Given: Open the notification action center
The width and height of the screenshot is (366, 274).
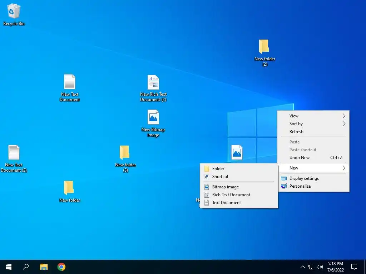Looking at the screenshot, I should tap(354, 267).
